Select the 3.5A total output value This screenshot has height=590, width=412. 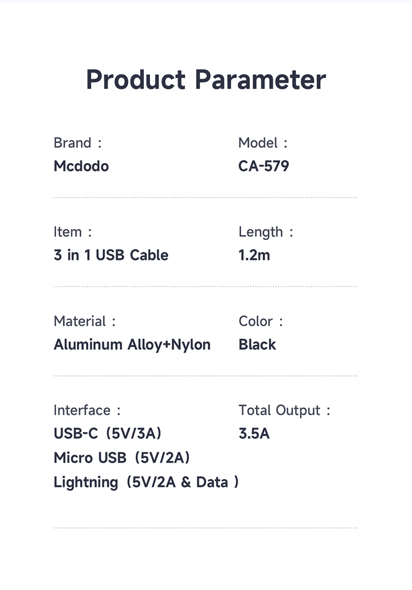(254, 433)
